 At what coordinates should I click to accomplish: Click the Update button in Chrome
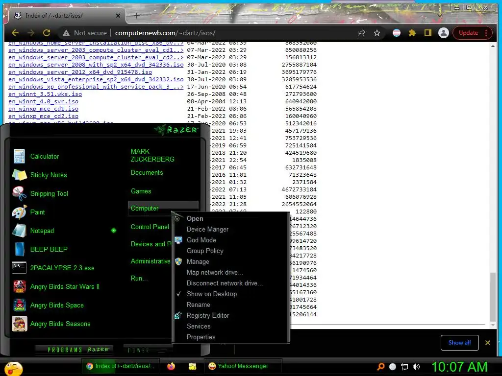pyautogui.click(x=472, y=33)
